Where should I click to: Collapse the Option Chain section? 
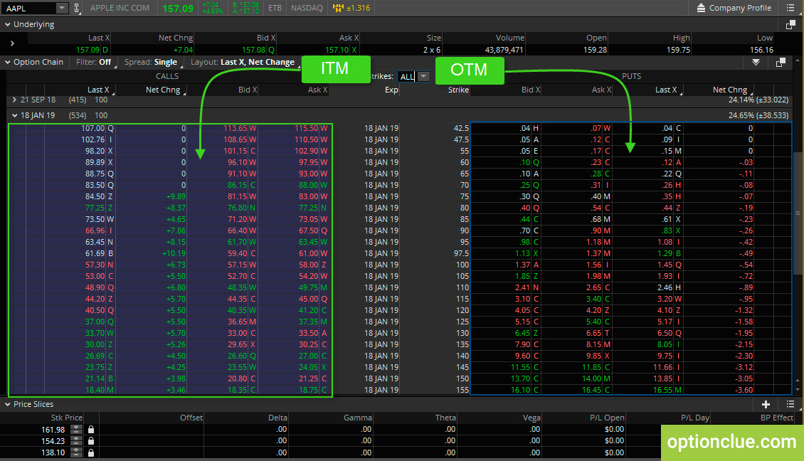(x=8, y=62)
